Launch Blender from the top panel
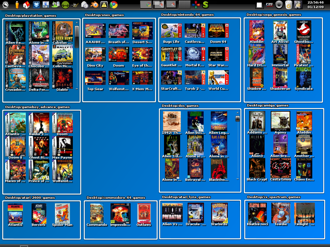Screen dimensions: 330x247 coord(94,5)
